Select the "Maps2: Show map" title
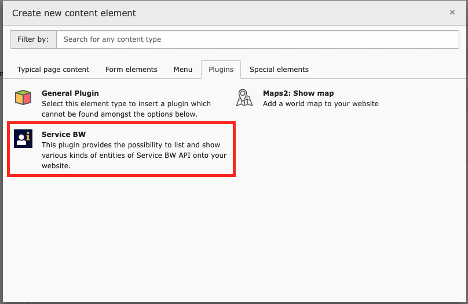This screenshot has height=304, width=468. [x=298, y=93]
